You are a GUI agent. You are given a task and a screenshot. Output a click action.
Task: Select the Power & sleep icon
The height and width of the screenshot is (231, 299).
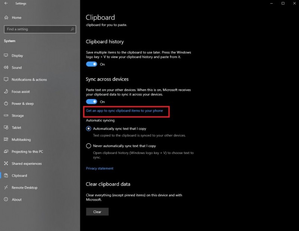point(6,104)
